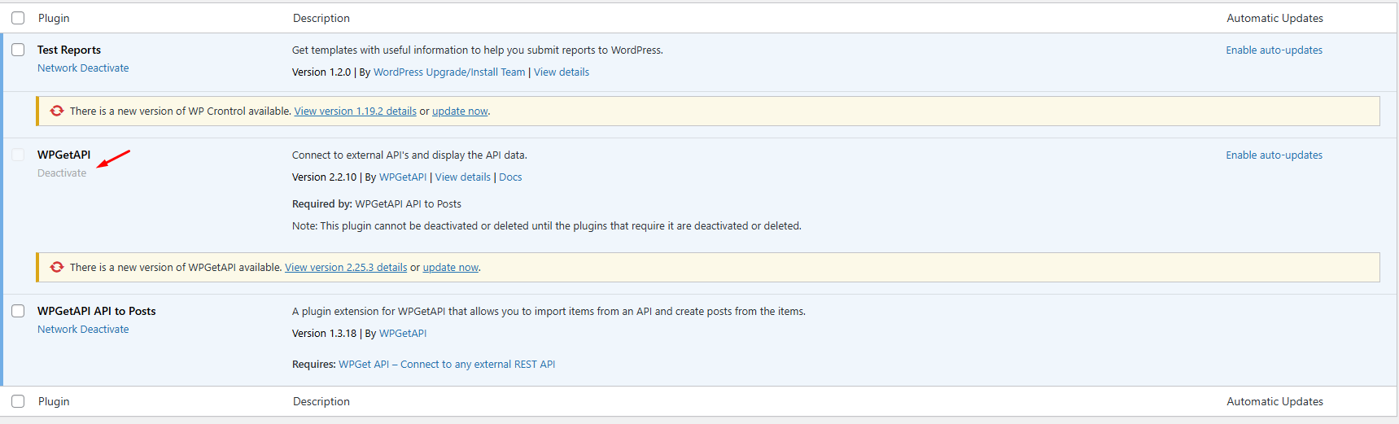Open the required WPGet API REST plugin link
Screen dimensions: 1399x424
447,365
